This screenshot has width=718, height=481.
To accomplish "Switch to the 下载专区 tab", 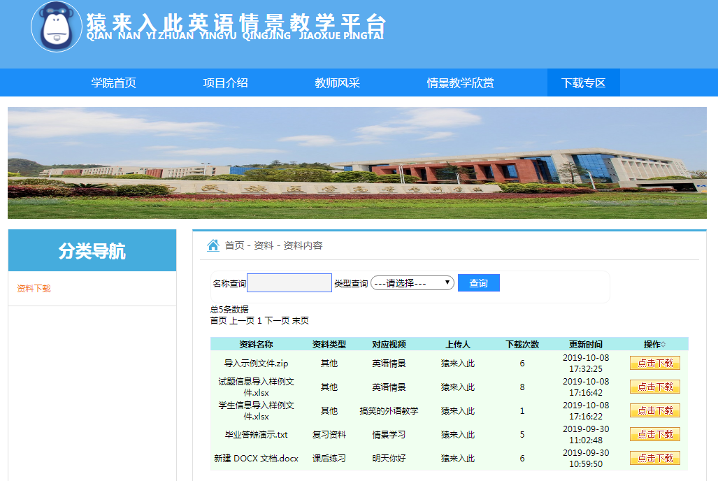I will point(583,82).
